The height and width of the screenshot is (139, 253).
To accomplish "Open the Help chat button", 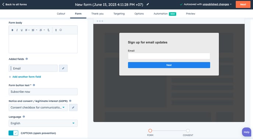I will [x=246, y=132].
